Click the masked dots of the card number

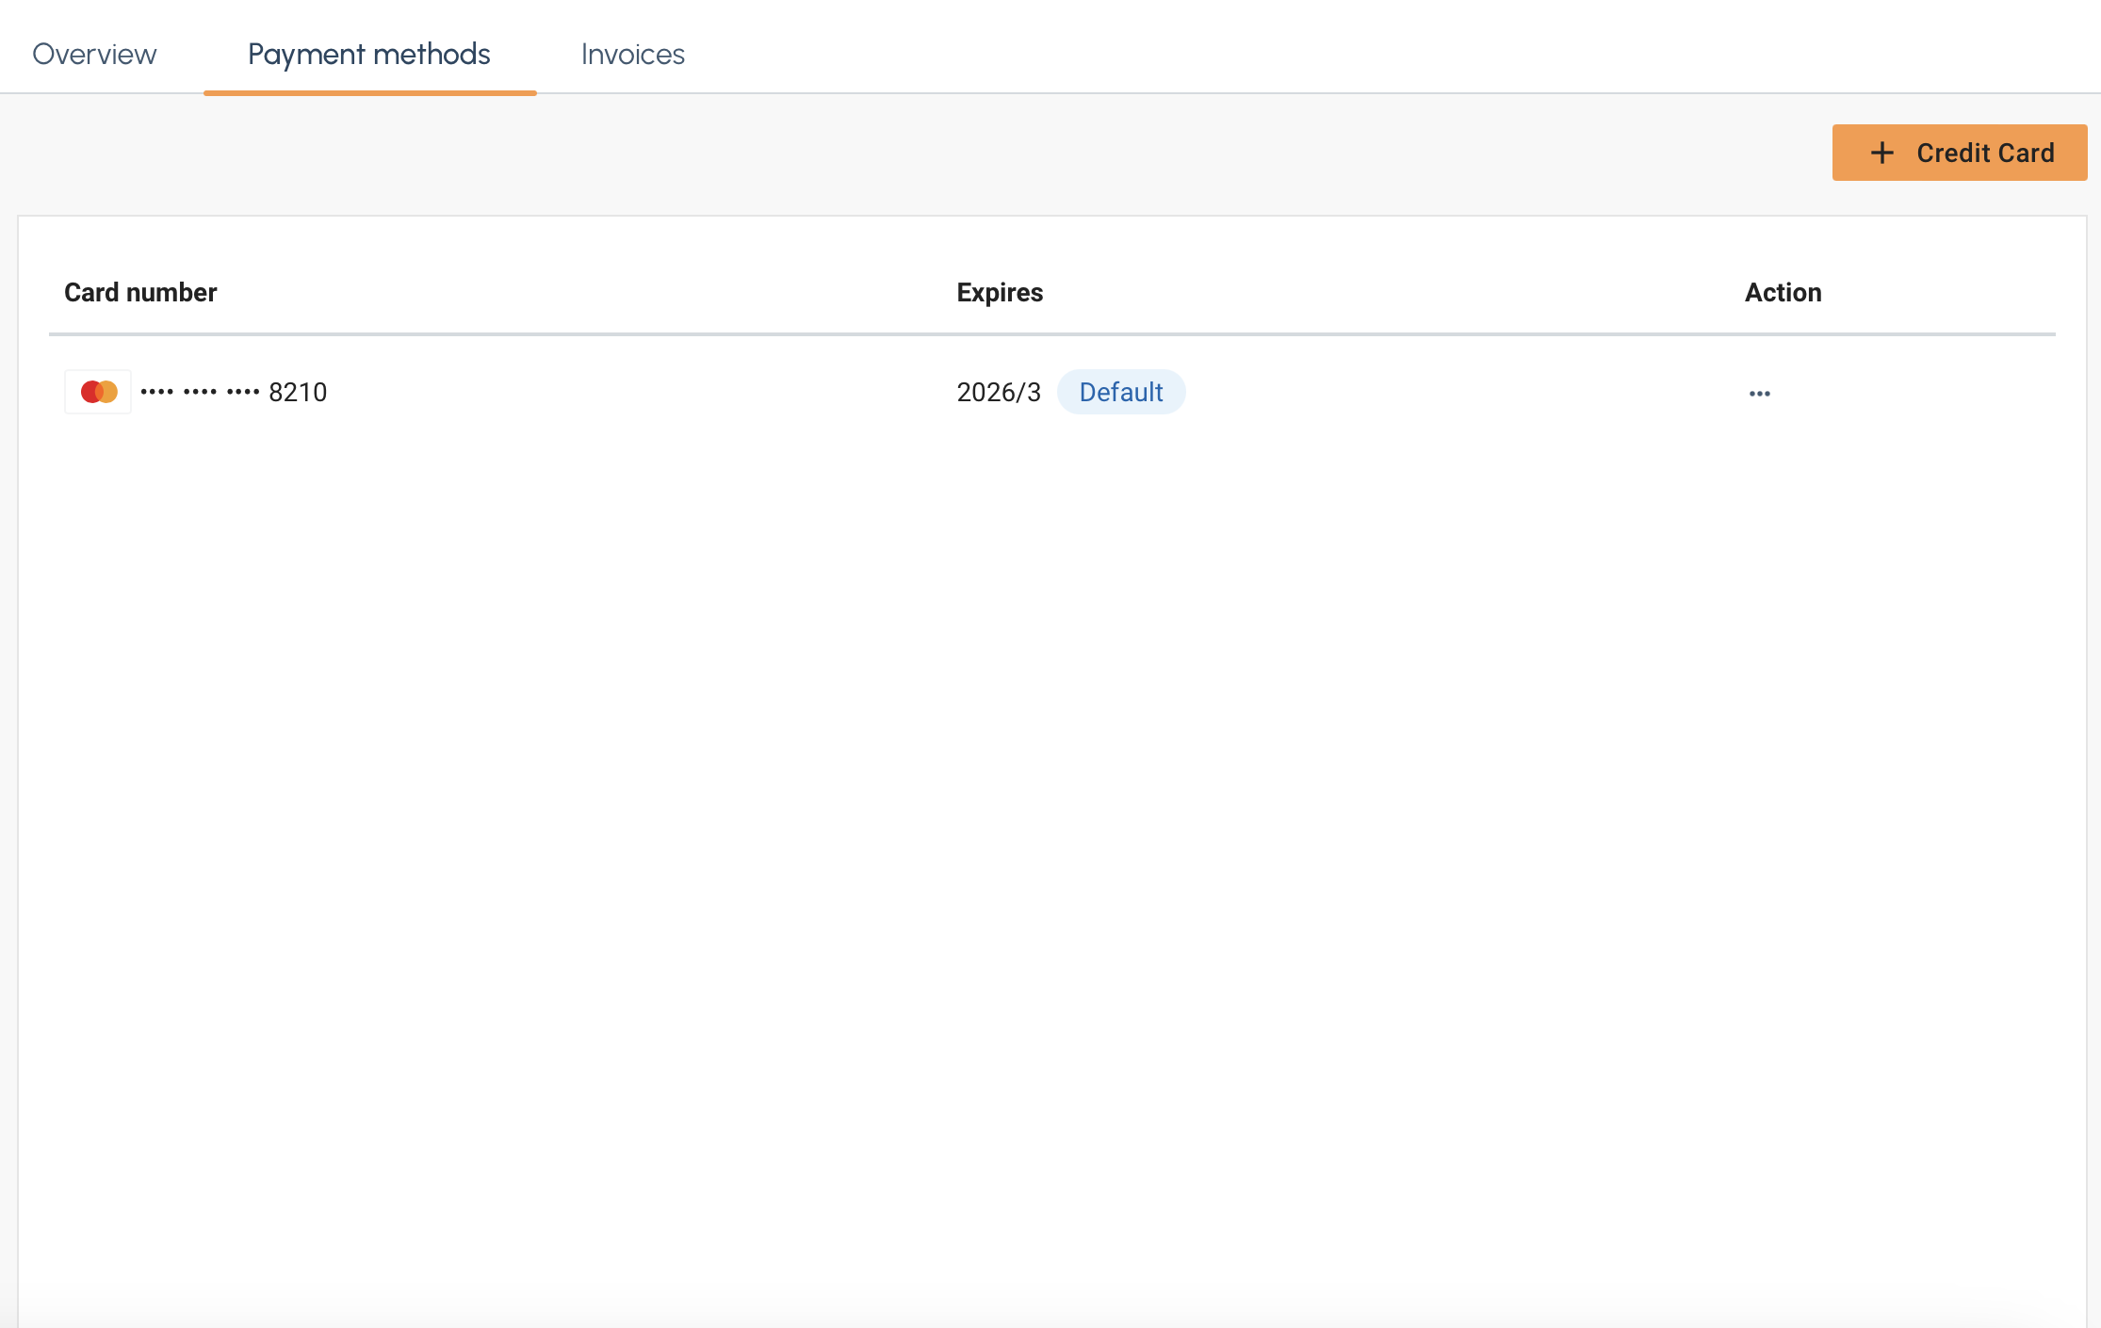200,392
